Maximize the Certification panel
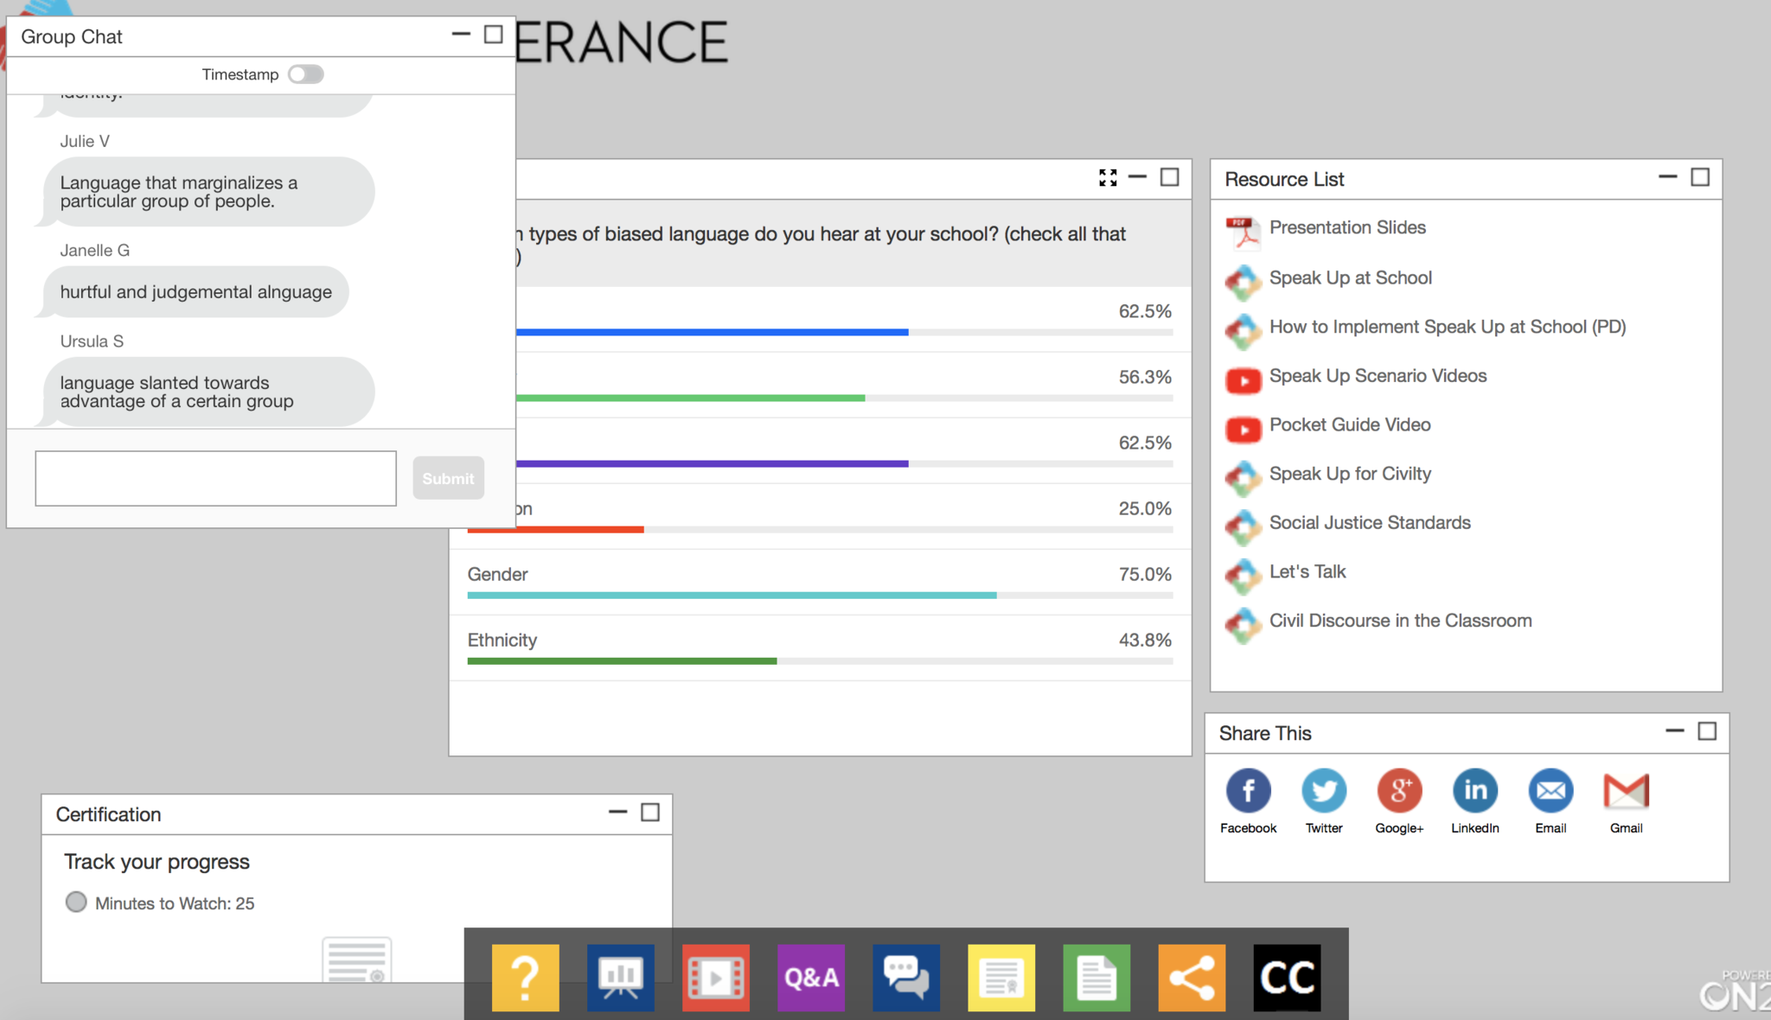Screen dimensions: 1771x1020 [650, 813]
